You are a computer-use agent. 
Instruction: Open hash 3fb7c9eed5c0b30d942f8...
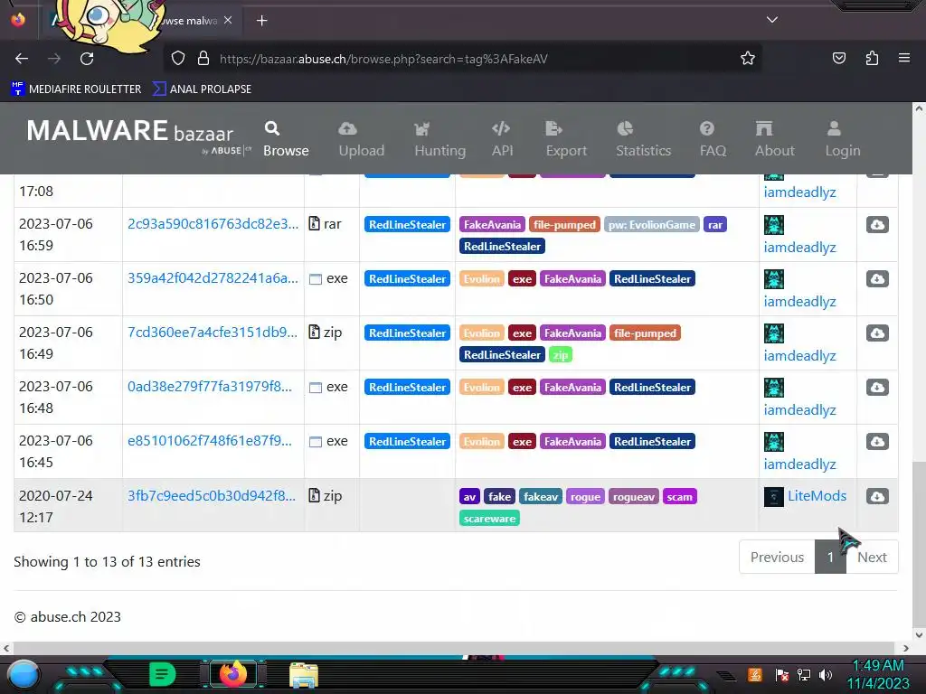pos(211,496)
